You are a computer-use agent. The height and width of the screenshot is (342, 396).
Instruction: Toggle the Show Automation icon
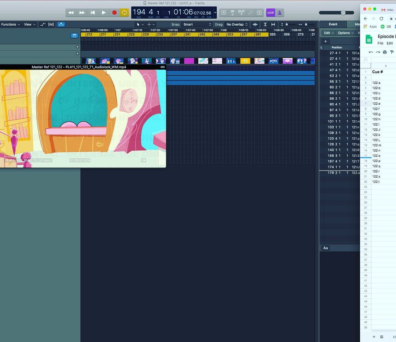[43, 25]
